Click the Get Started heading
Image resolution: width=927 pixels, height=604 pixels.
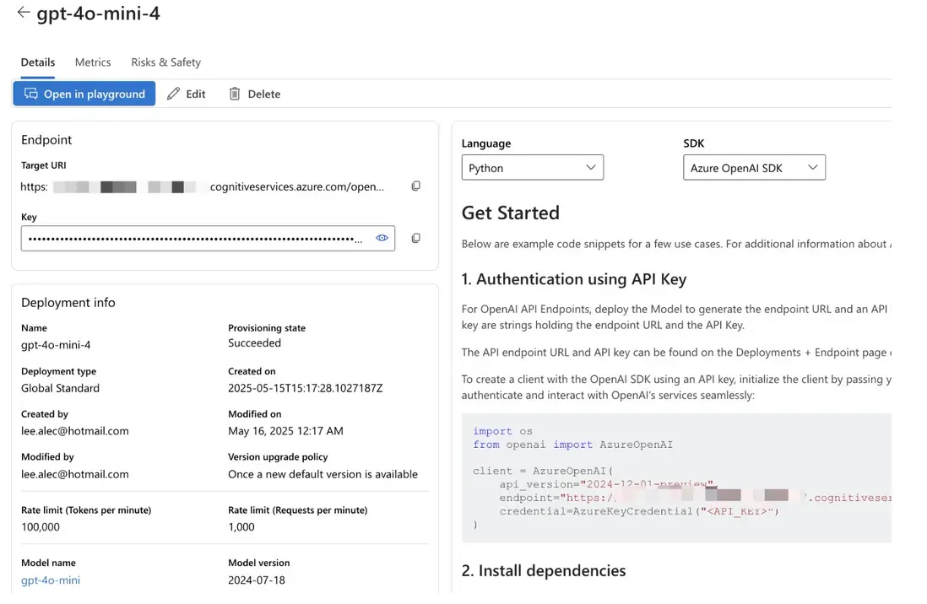(x=510, y=213)
